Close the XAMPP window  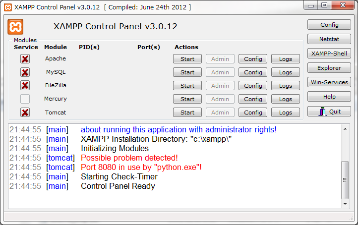point(343,5)
